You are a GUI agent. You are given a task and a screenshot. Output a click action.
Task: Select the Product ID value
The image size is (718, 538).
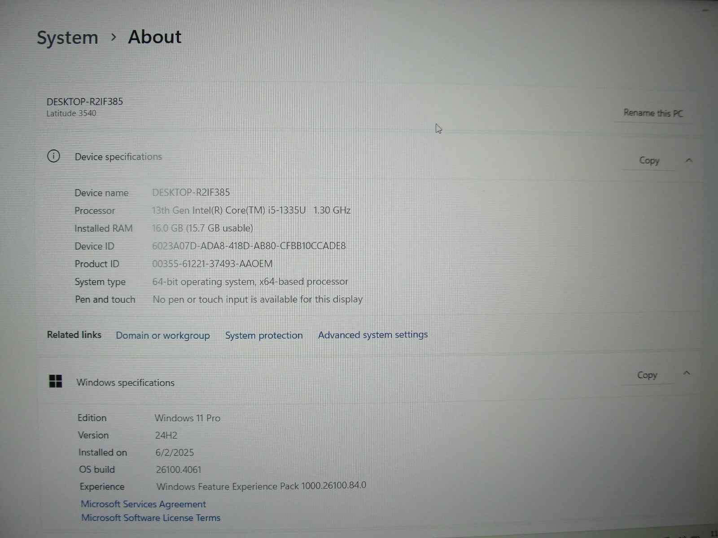tap(213, 264)
